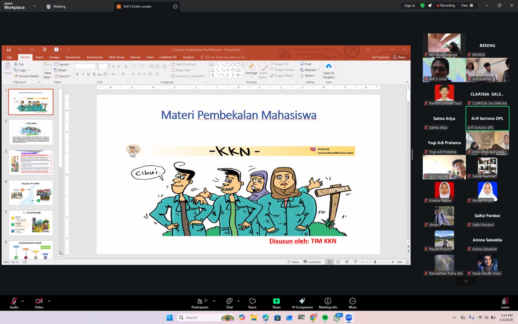The image size is (518, 324).
Task: Open the Layout dropdown in Slides group
Action: click(62, 64)
